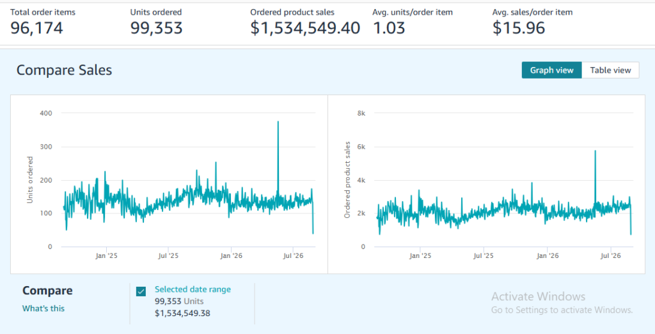Screen dimensions: 655x334
Task: Open the What's this link
Action: [x=43, y=308]
